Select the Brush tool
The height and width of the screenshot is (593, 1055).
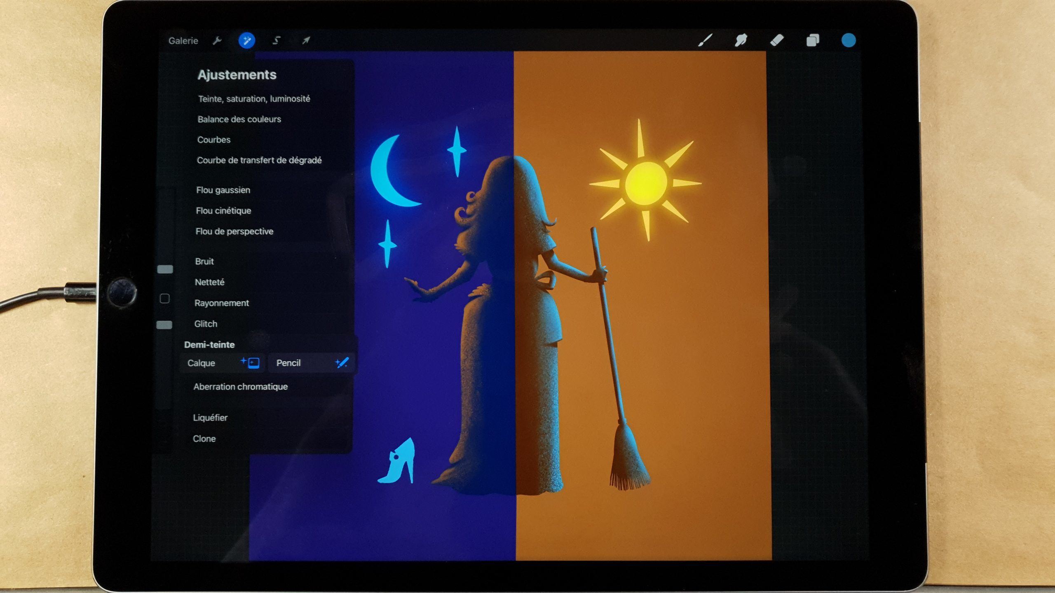[705, 40]
